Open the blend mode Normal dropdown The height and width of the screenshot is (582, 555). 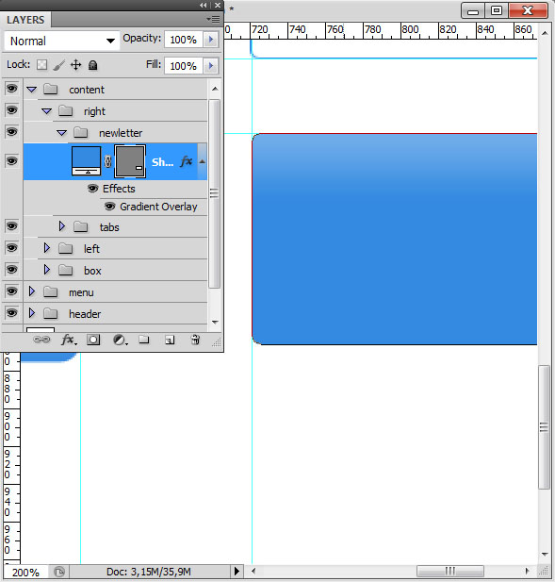[62, 41]
